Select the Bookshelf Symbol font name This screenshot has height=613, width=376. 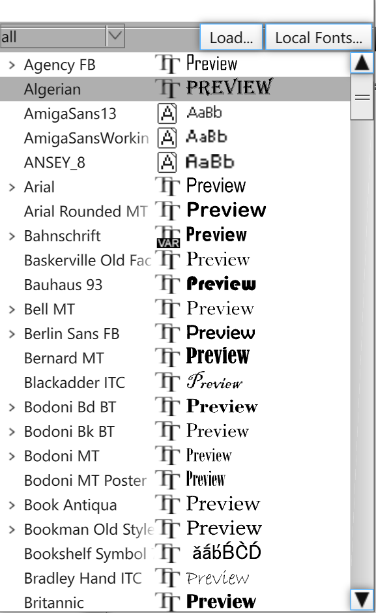click(x=85, y=554)
